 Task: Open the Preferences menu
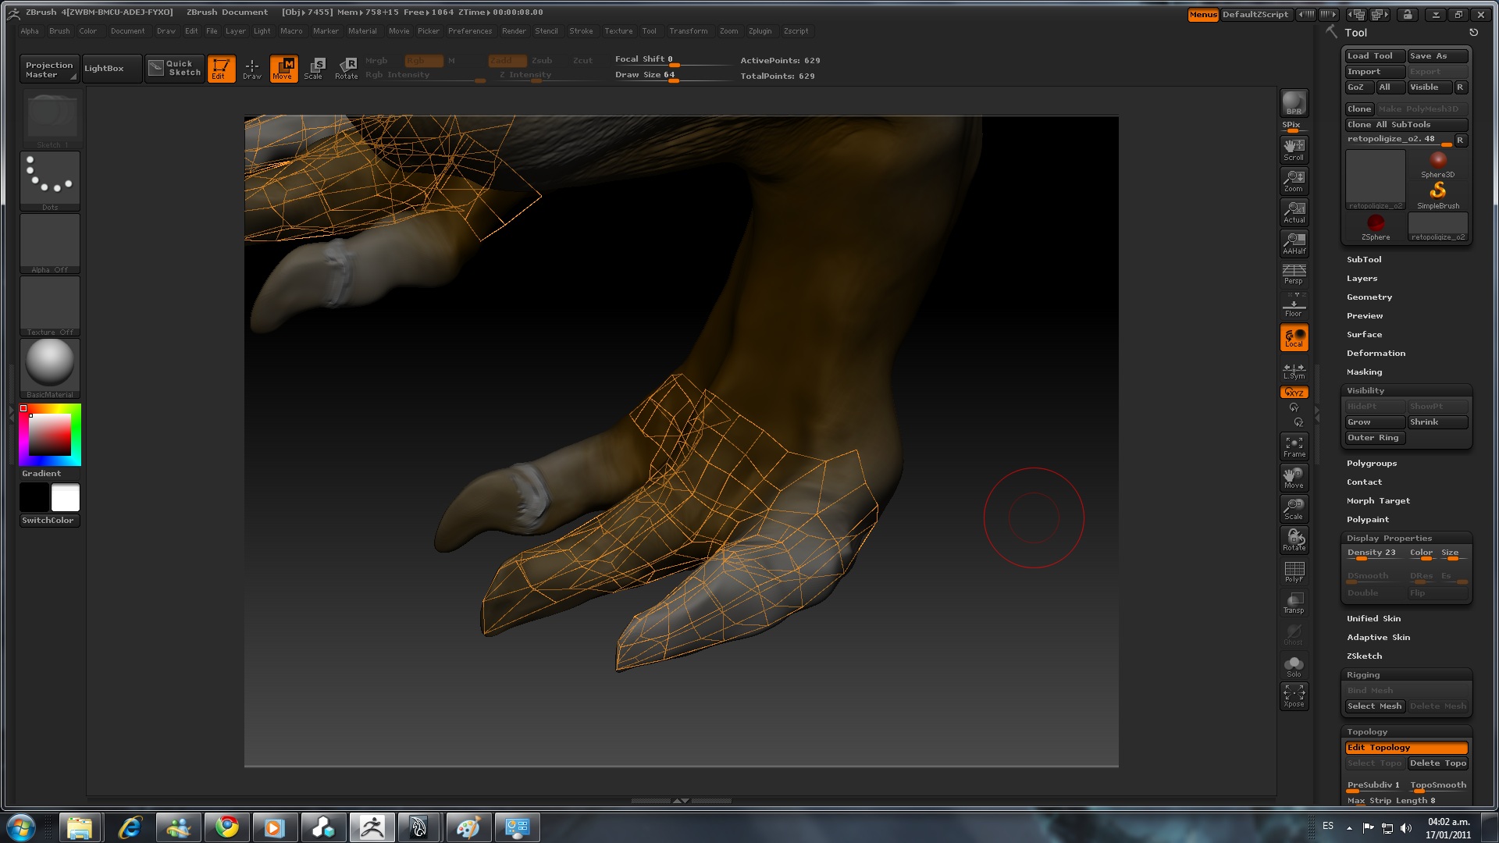pyautogui.click(x=469, y=31)
